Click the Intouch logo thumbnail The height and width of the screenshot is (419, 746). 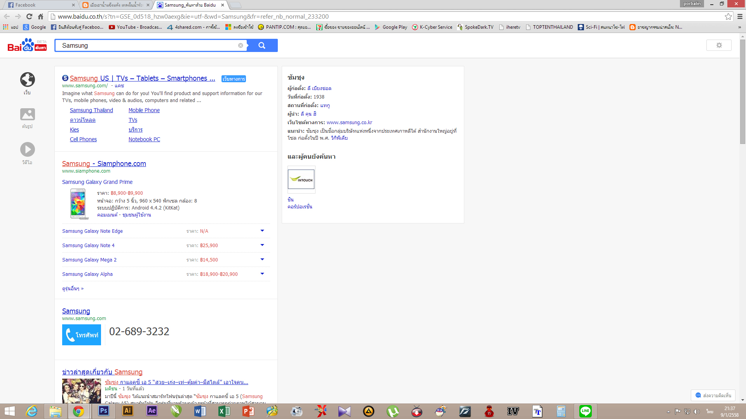pos(301,180)
